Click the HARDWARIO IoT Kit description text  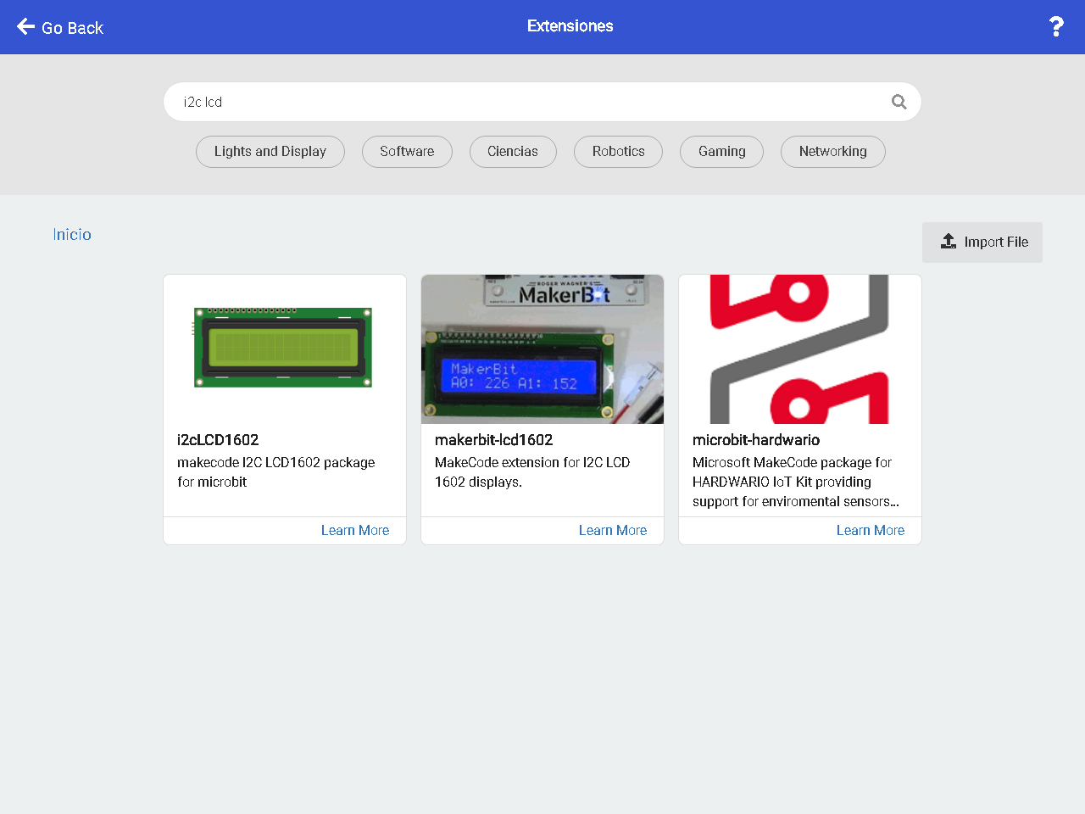796,482
